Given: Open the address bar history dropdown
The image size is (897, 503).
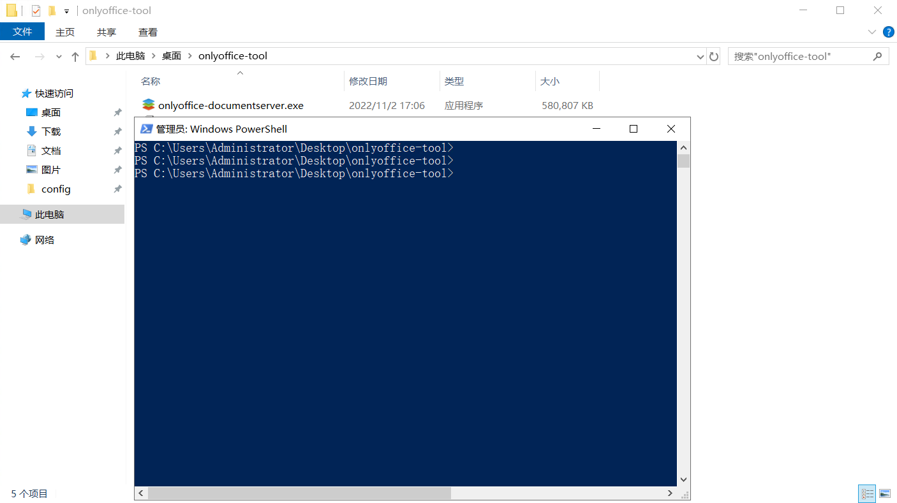Looking at the screenshot, I should (x=700, y=57).
